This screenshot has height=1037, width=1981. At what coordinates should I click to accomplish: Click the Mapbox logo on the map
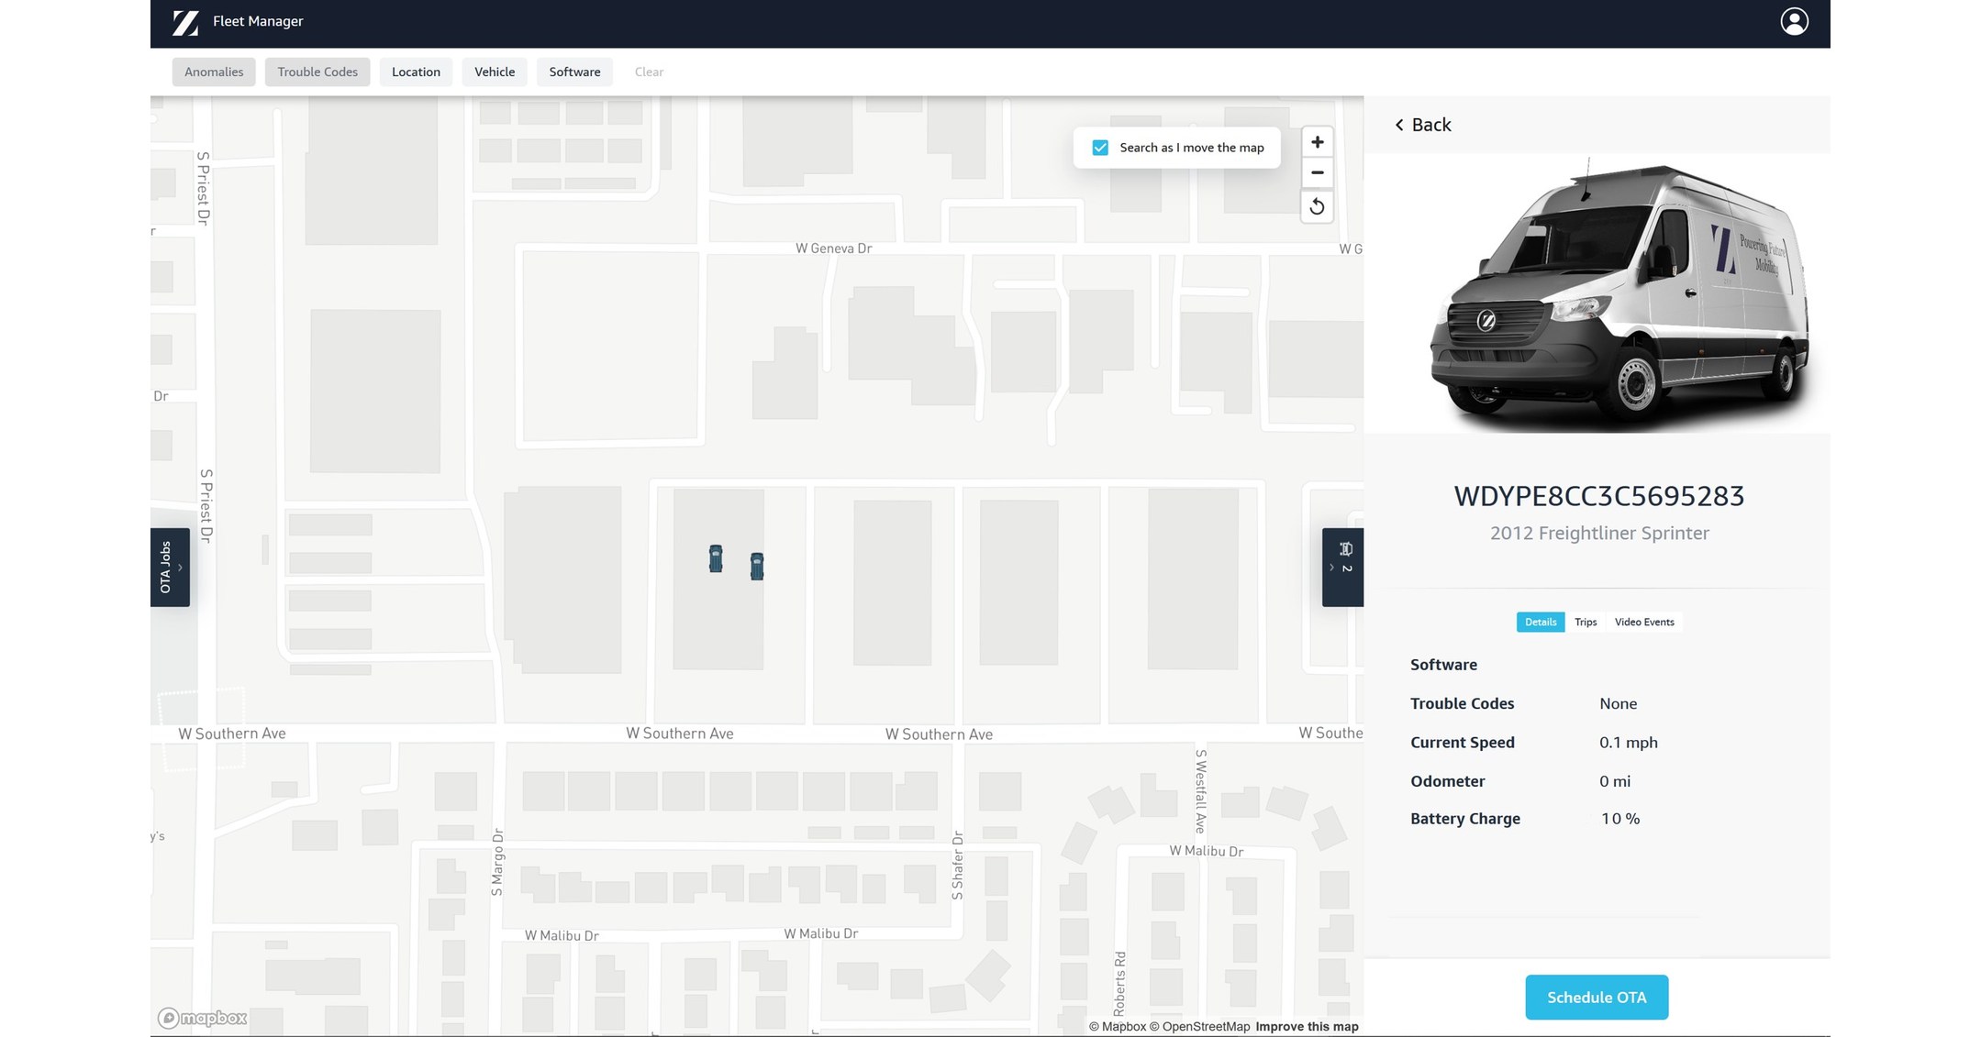tap(206, 1018)
